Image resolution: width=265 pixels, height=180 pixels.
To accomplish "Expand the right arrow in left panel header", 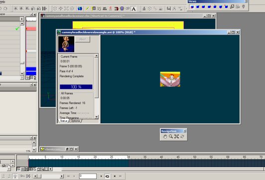I will click(x=22, y=19).
